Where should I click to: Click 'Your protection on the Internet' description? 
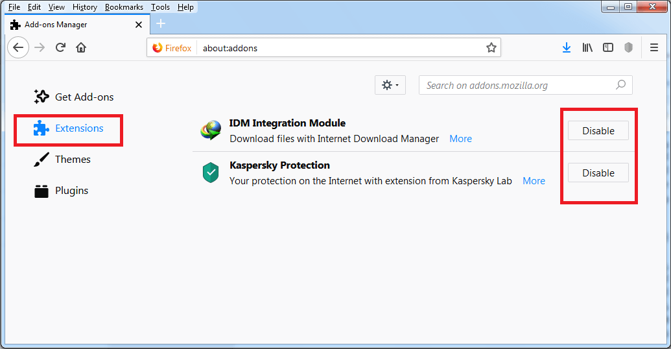point(371,181)
